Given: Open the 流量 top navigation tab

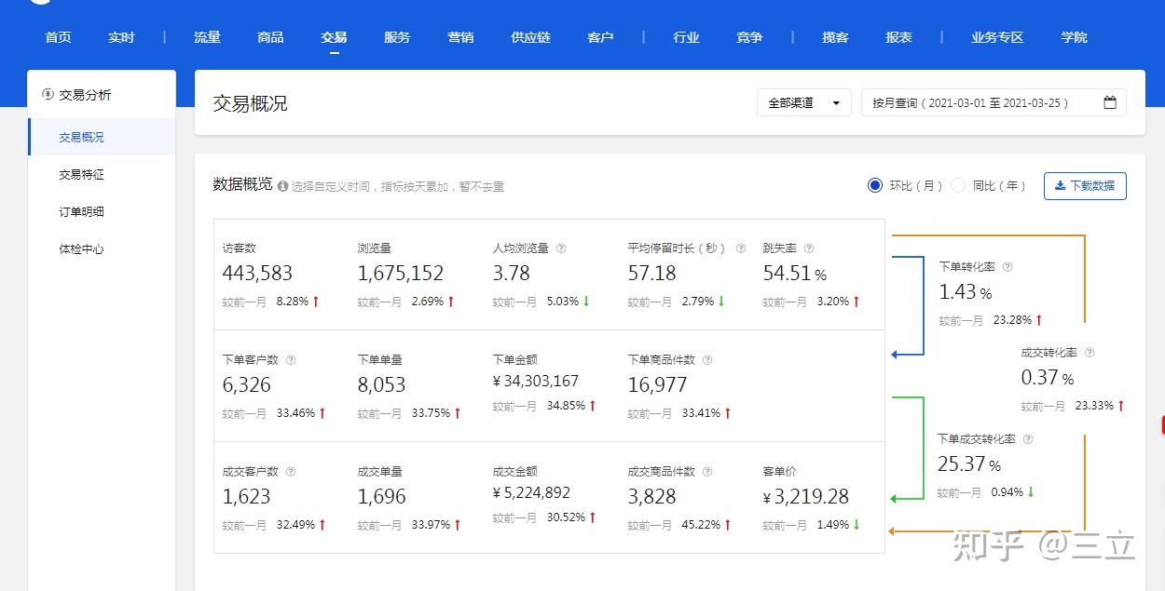Looking at the screenshot, I should (207, 37).
